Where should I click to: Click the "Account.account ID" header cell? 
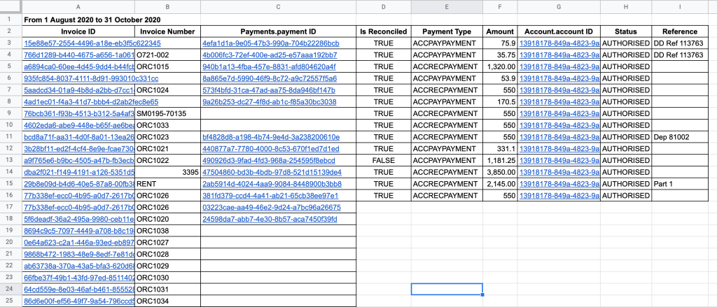tap(559, 31)
